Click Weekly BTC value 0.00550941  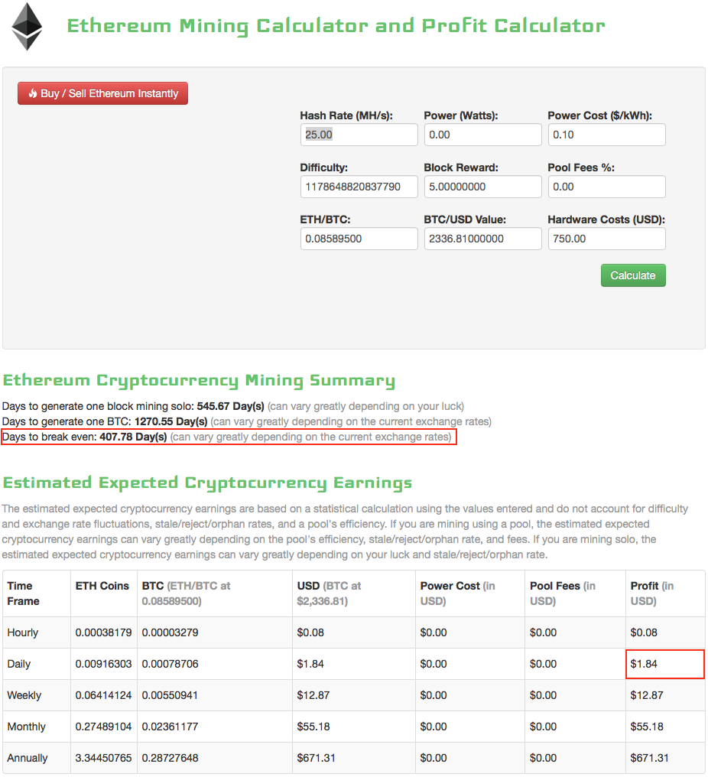pyautogui.click(x=170, y=695)
